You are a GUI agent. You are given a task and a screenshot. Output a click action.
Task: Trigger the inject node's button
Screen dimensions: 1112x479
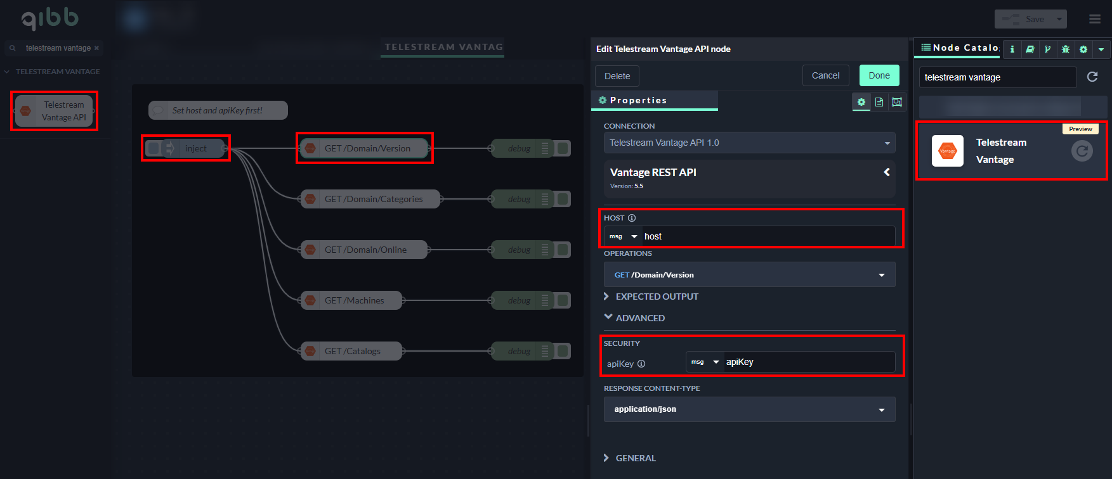click(x=154, y=148)
